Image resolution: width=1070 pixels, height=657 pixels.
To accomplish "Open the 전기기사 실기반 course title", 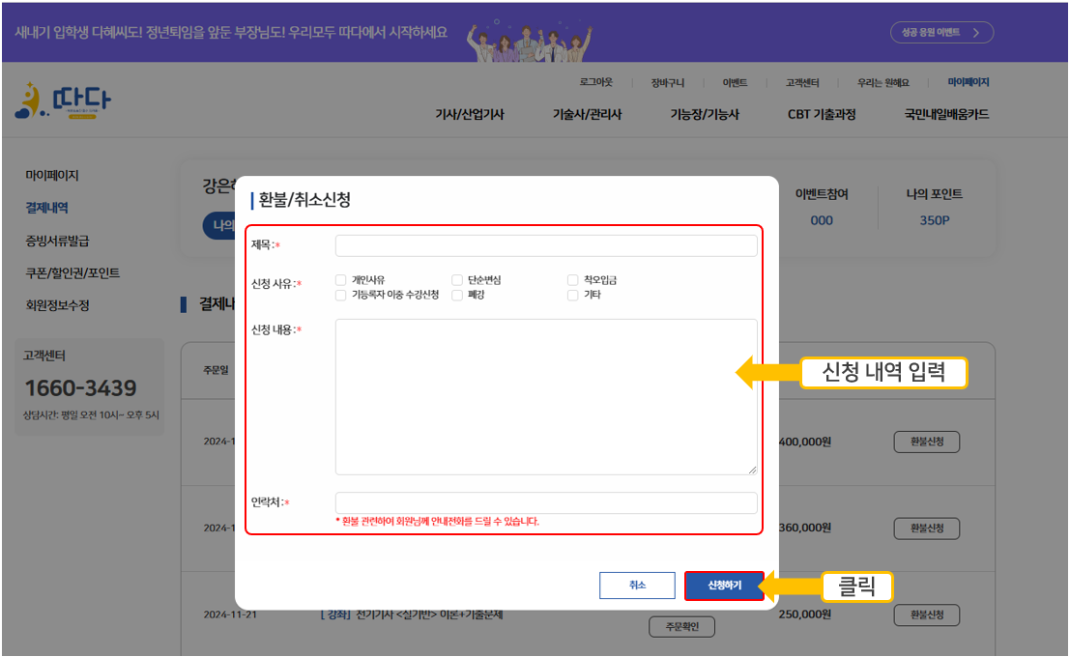I will tap(412, 614).
